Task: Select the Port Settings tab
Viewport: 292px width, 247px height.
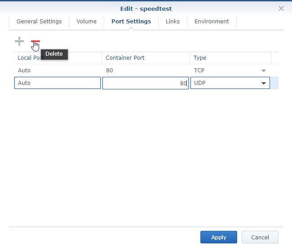Action: 131,22
